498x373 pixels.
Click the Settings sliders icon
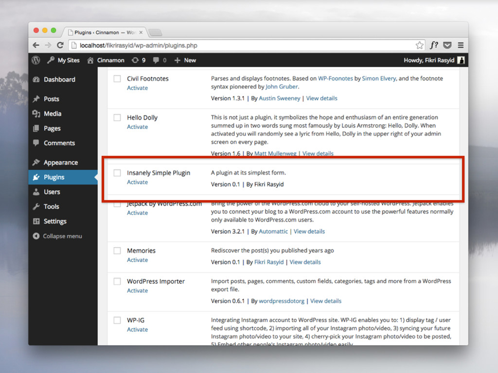pyautogui.click(x=36, y=221)
